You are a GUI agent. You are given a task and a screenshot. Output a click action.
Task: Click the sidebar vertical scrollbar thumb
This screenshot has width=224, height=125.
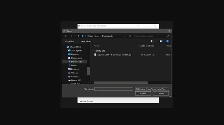pyautogui.click(x=88, y=71)
